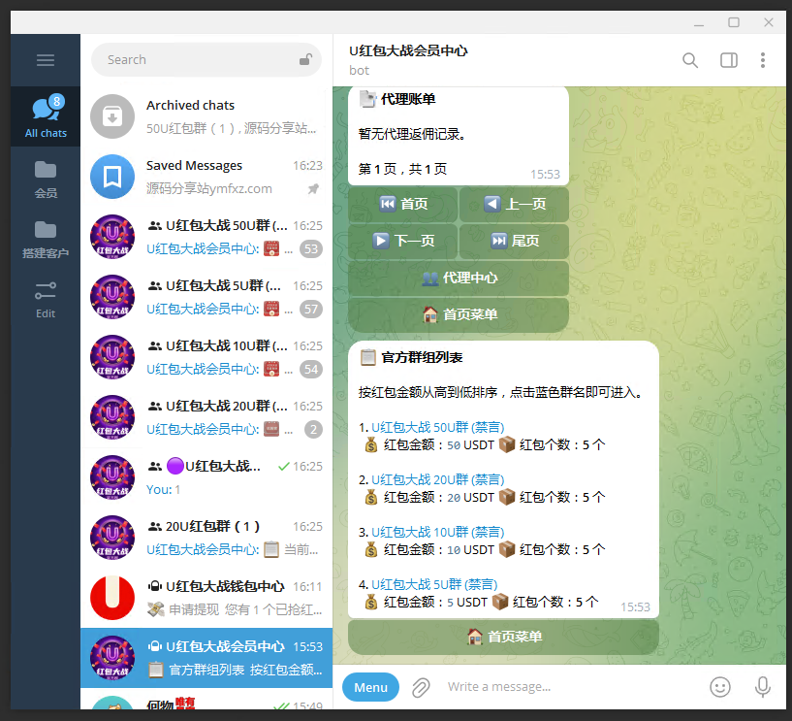Viewport: 792px width, 721px height.
Task: Click 尾页 last page button
Action: pyautogui.click(x=514, y=241)
